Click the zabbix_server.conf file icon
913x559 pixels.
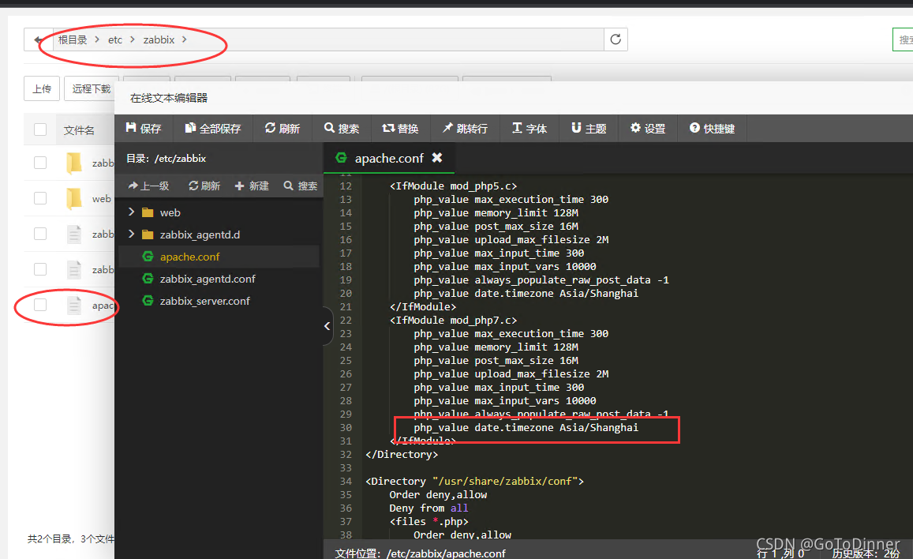click(148, 301)
